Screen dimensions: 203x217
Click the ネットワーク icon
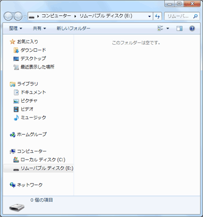click(x=13, y=185)
